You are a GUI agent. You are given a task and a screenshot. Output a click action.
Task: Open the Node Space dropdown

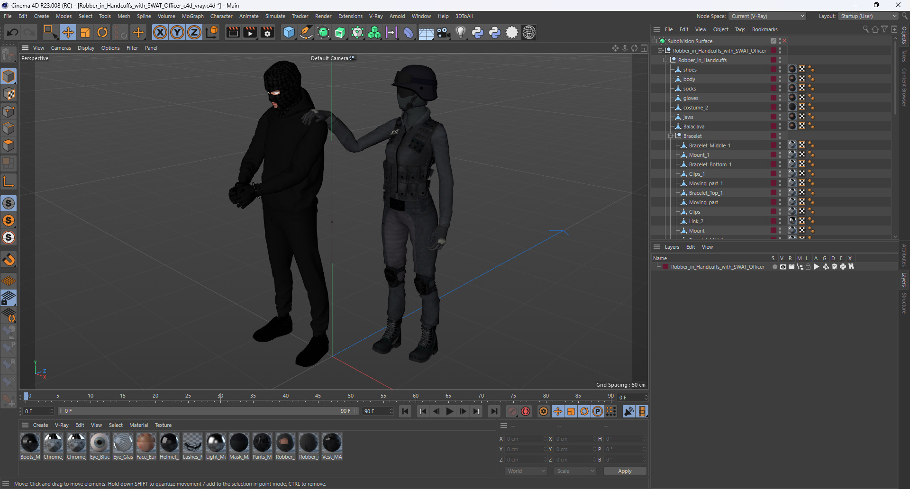[x=767, y=16]
